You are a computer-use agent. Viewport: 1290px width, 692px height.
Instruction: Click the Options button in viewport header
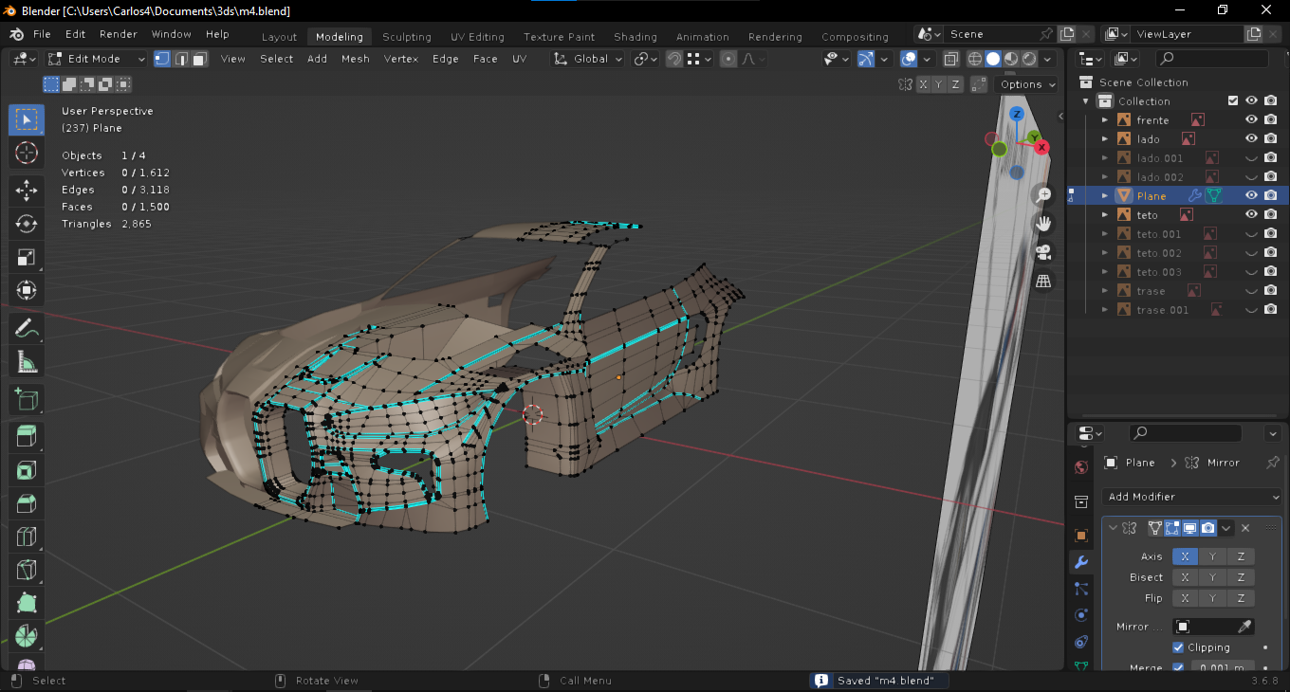tap(1027, 84)
